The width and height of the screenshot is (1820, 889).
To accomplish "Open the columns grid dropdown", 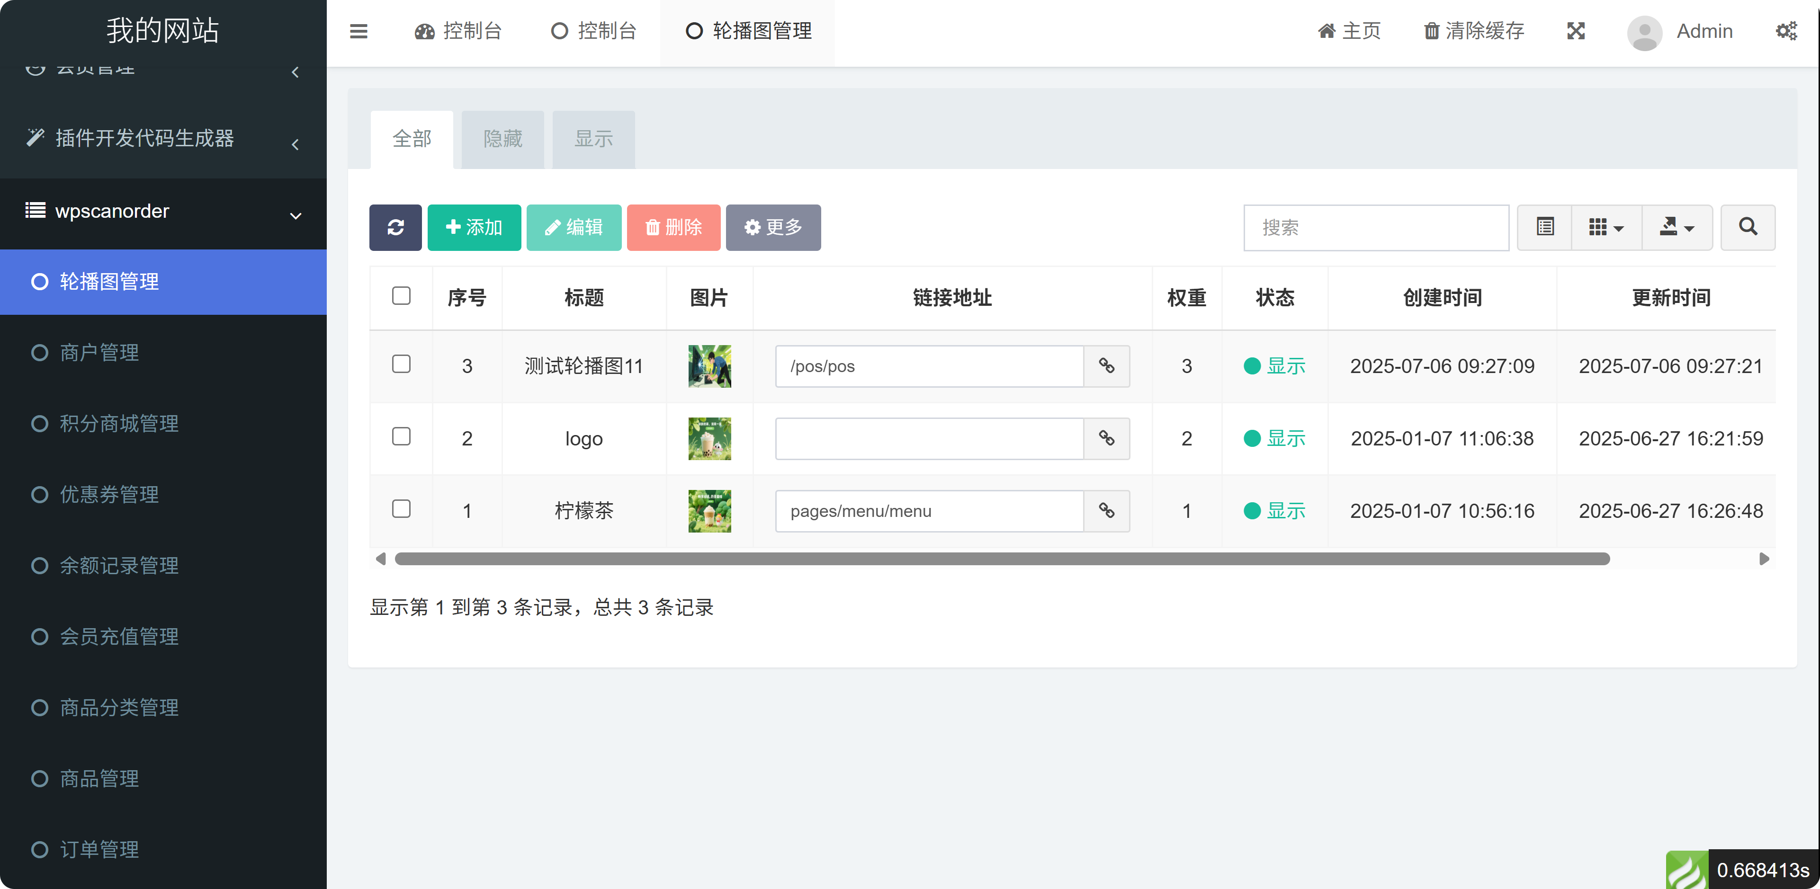I will tap(1605, 227).
